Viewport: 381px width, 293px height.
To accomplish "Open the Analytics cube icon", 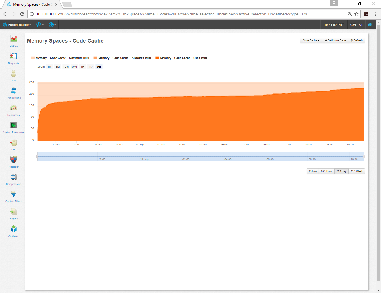I will (13, 229).
